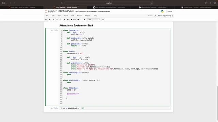Toggle the Safari sidebar icon

point(3,3)
